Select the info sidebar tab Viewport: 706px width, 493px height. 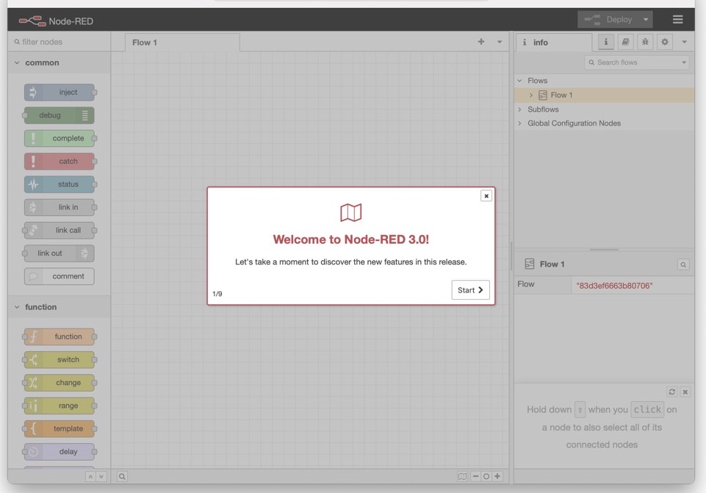click(x=554, y=43)
